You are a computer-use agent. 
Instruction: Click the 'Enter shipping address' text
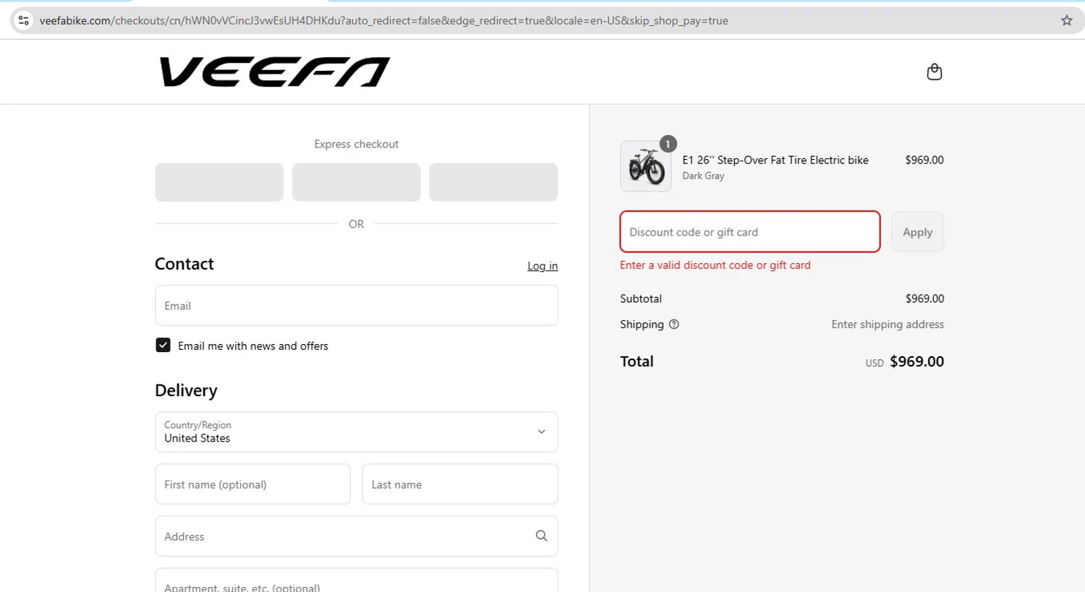(888, 325)
